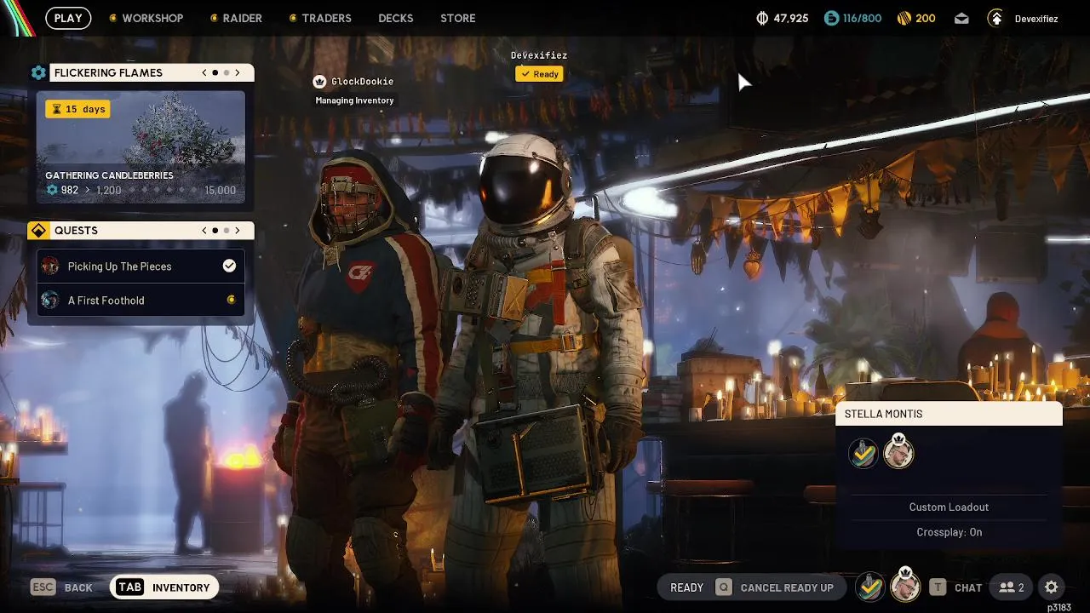
Task: Select the DECKS tab
Action: 396,18
